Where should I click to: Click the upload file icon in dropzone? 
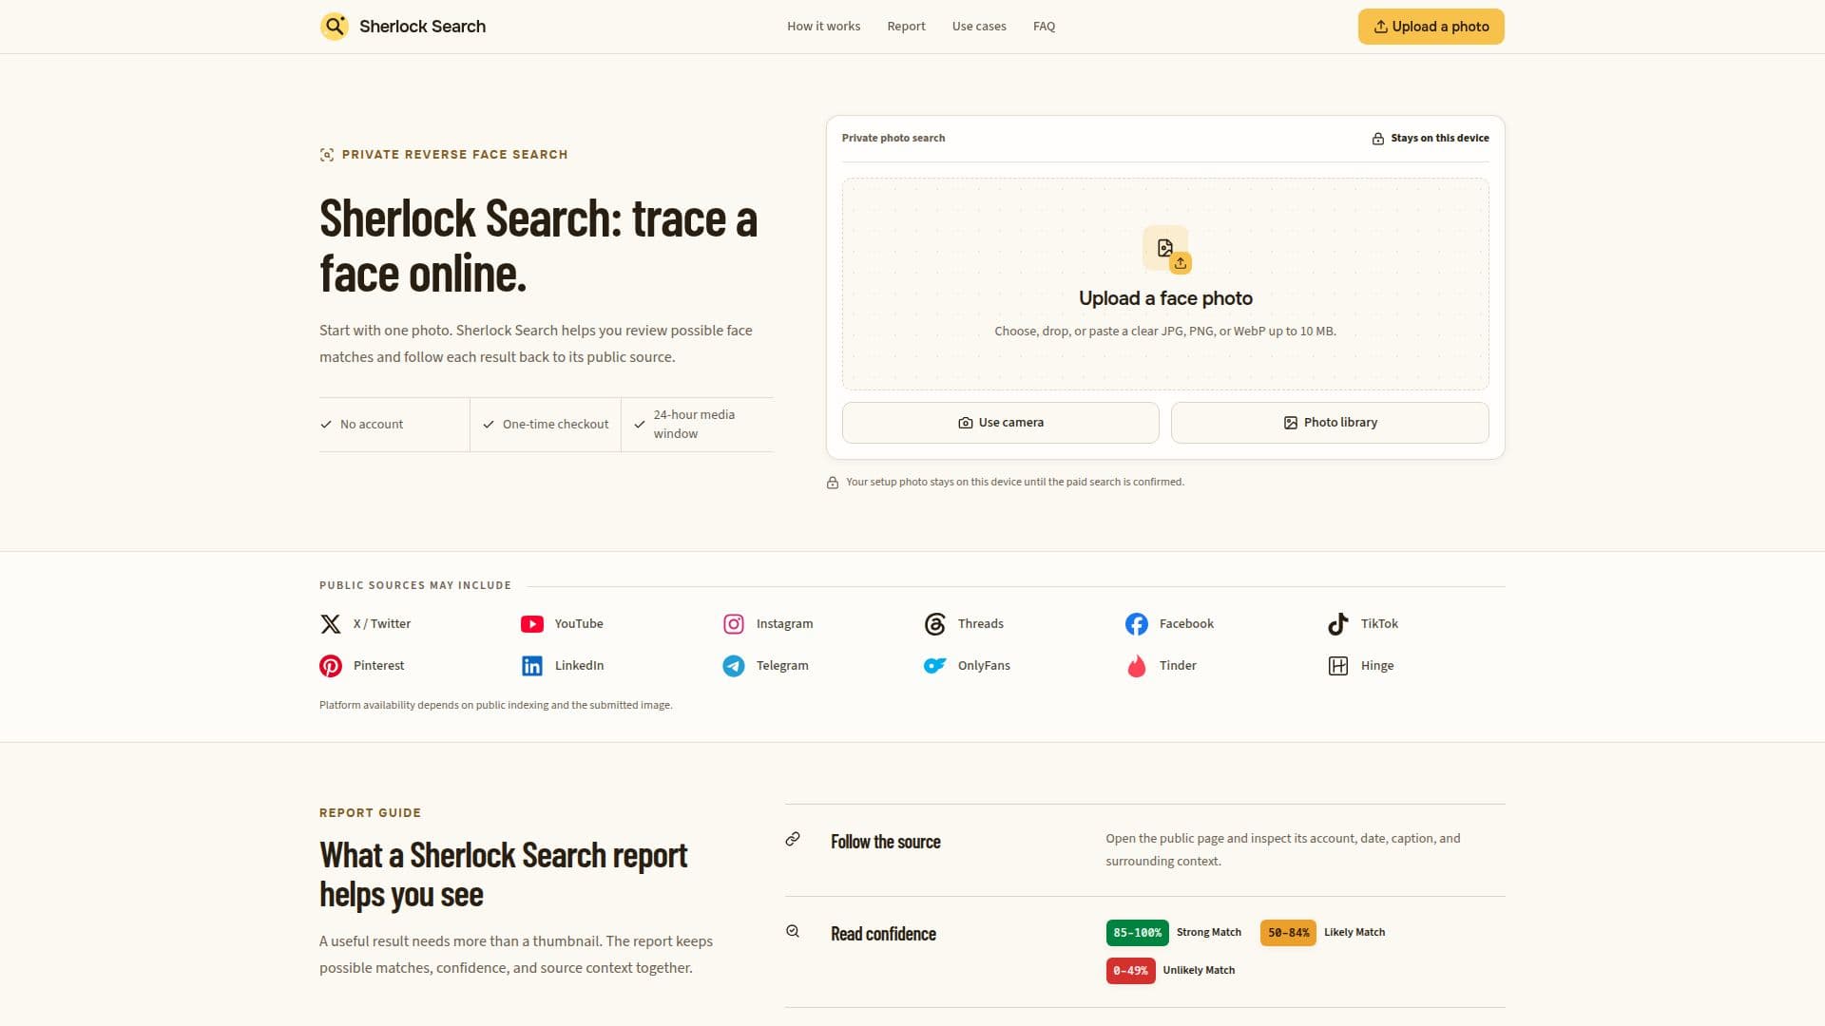tap(1166, 249)
